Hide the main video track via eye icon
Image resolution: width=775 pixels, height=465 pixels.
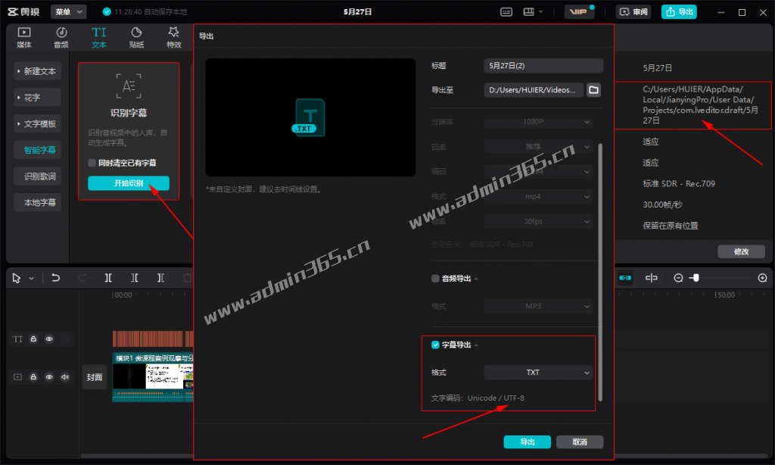(x=49, y=377)
